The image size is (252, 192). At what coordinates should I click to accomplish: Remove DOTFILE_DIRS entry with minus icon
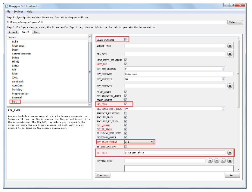coord(217,161)
